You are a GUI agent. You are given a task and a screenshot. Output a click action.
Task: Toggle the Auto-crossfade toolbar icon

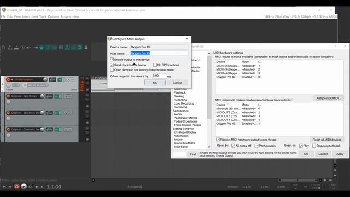(48, 48)
